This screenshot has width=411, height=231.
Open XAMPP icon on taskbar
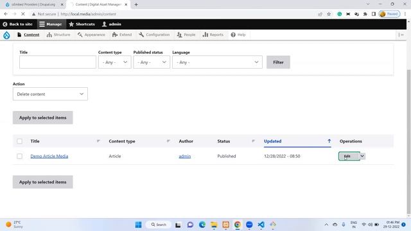point(225,225)
